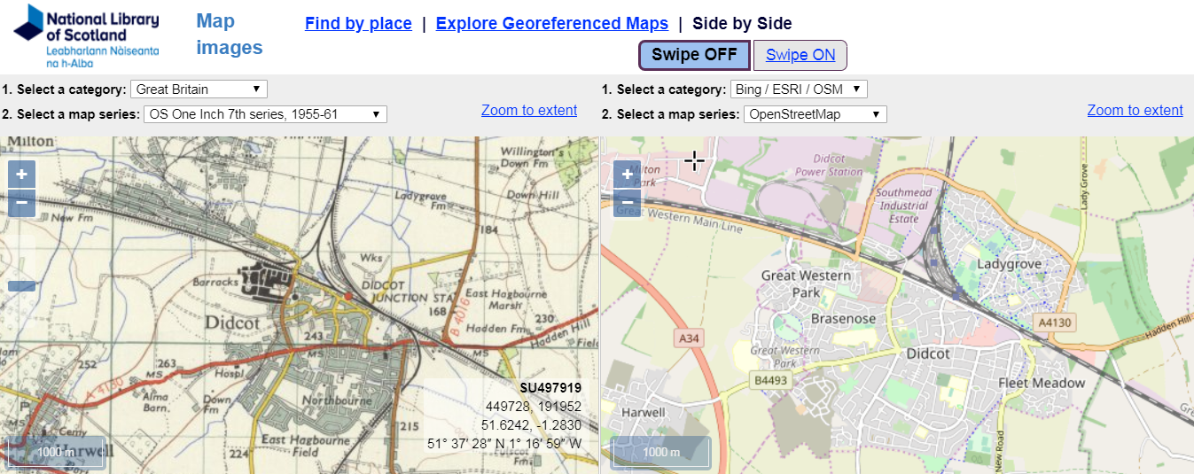
Task: Click Didcot label on the historical map
Action: (x=231, y=322)
